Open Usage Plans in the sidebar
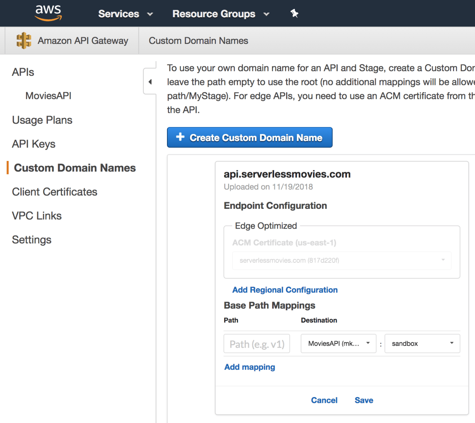 (x=42, y=120)
